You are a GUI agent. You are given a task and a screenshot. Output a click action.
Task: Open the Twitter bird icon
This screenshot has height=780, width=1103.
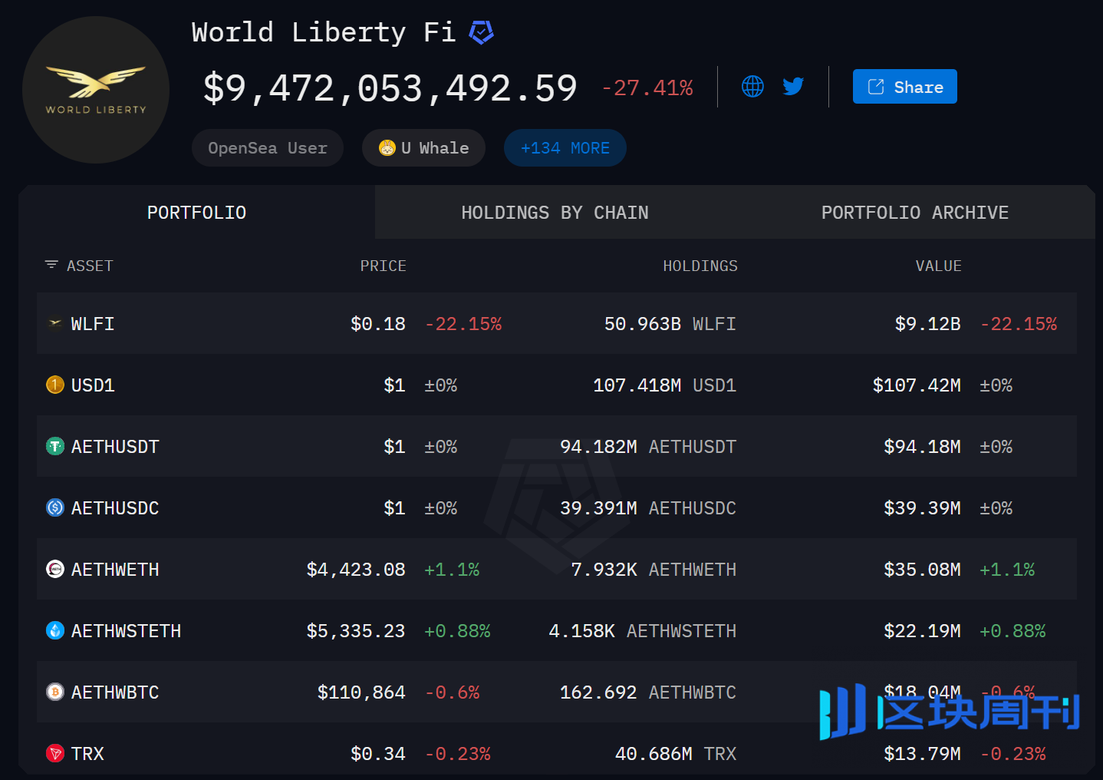point(793,86)
